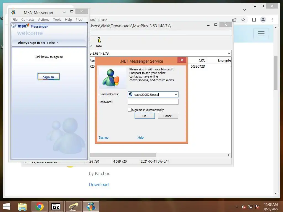Toggle Chrome side panel icon
Image resolution: width=283 pixels, height=212 pixels.
(x=254, y=20)
